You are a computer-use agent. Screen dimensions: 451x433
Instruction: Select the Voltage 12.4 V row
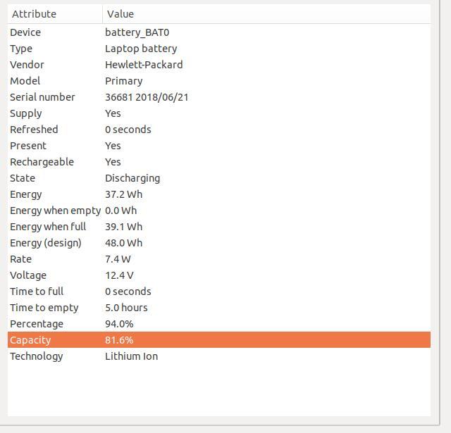point(219,275)
